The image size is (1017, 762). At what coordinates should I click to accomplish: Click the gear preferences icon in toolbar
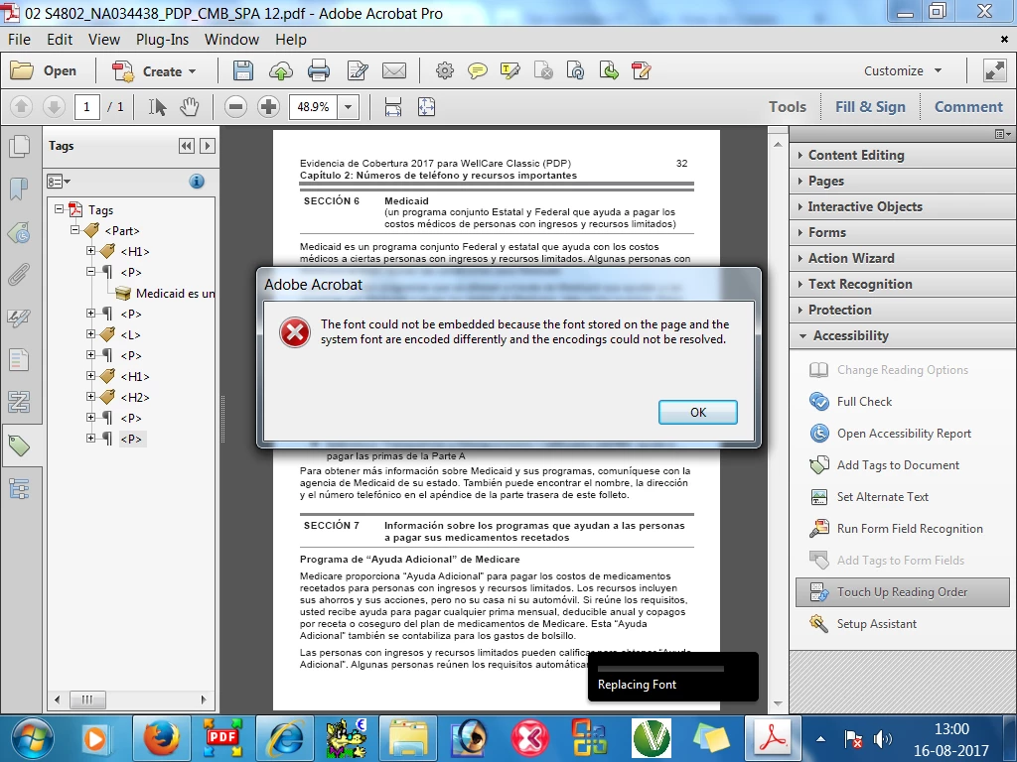(x=445, y=70)
